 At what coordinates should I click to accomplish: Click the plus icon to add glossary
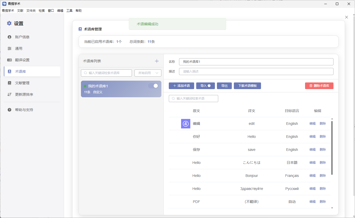click(x=157, y=61)
